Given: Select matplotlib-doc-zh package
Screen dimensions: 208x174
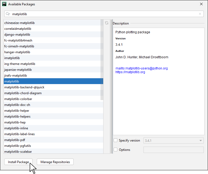Looking at the screenshot, I should (53, 105).
